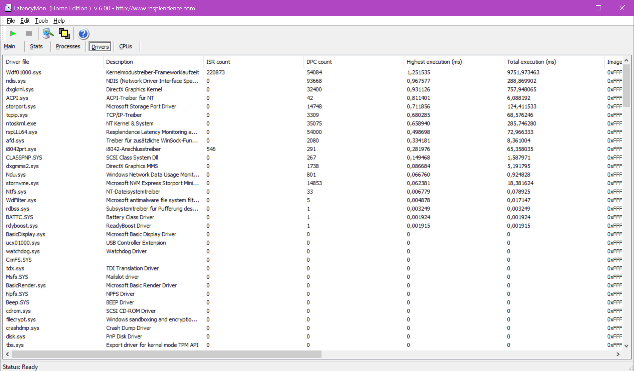Click the highest execution value 1,251535
This screenshot has height=371, width=634.
click(x=418, y=72)
